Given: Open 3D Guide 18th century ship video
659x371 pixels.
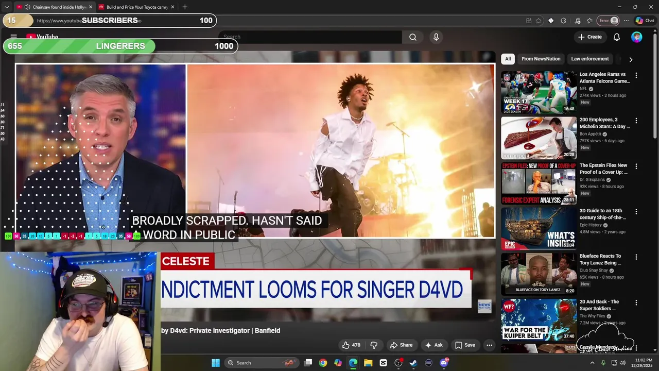Looking at the screenshot, I should (x=539, y=229).
